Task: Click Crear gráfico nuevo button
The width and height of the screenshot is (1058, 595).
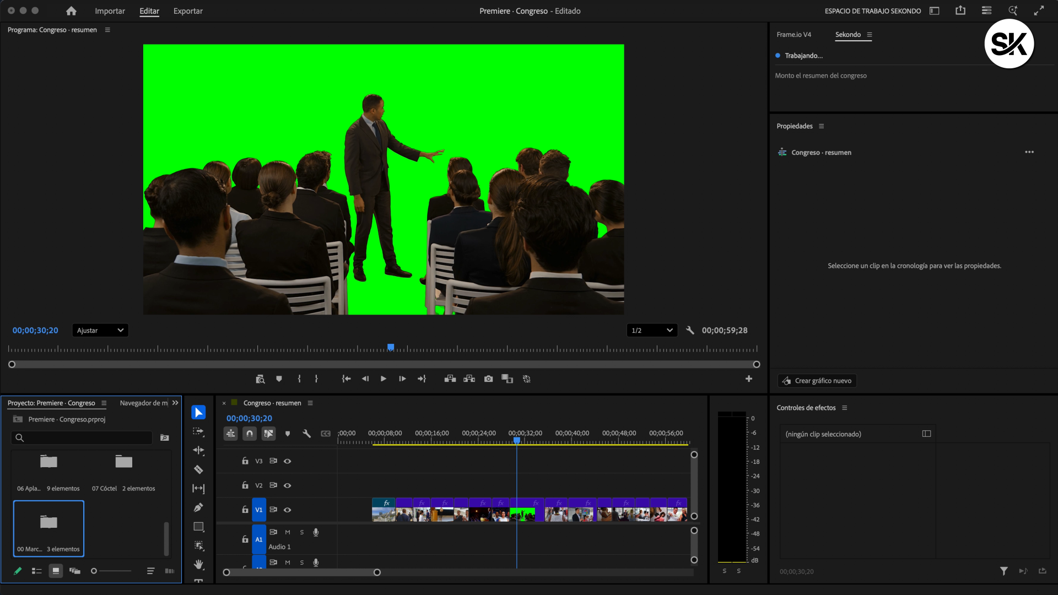Action: pos(817,381)
